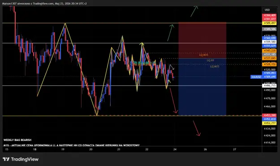Screen dimensions: 280x166
Task: Click date 15 on the time axis
Action: coord(7,149)
